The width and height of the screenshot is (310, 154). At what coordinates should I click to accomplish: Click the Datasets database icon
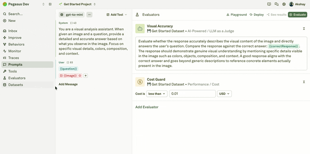[x=5, y=85]
